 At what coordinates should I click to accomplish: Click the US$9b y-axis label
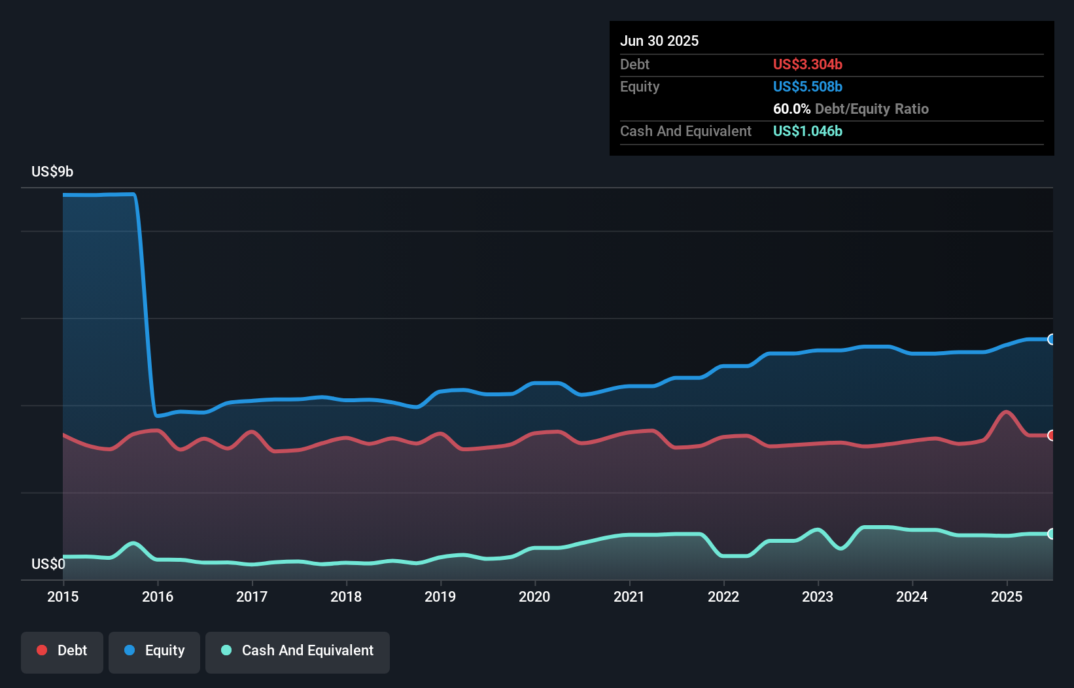click(52, 172)
